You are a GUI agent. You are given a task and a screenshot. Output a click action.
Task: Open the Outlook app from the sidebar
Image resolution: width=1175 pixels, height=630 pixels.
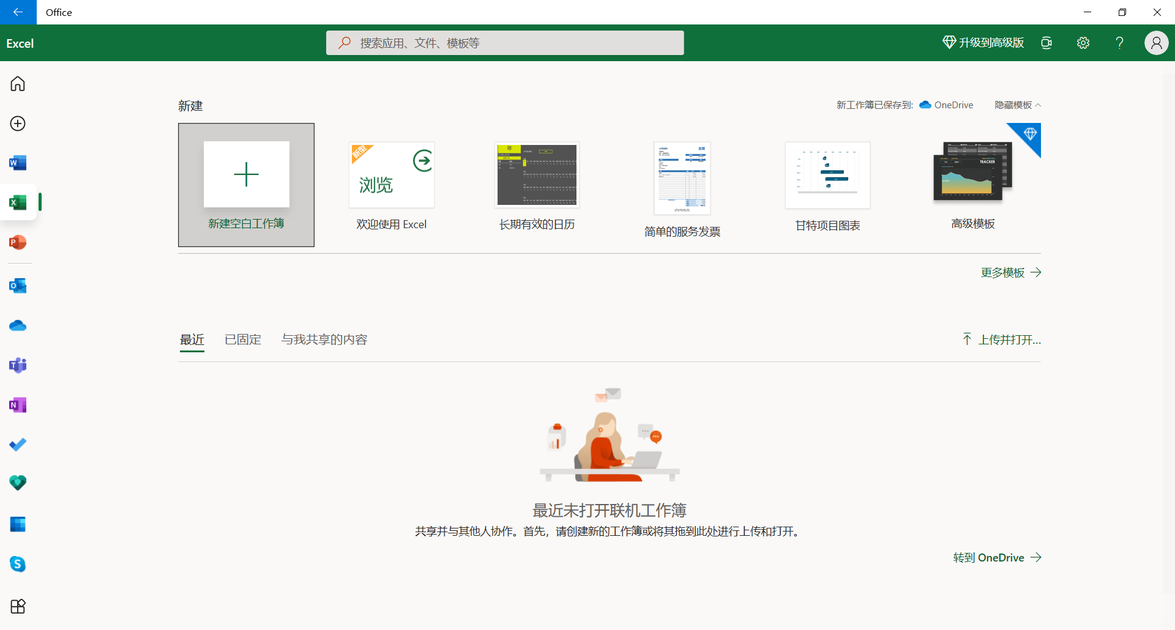click(18, 286)
